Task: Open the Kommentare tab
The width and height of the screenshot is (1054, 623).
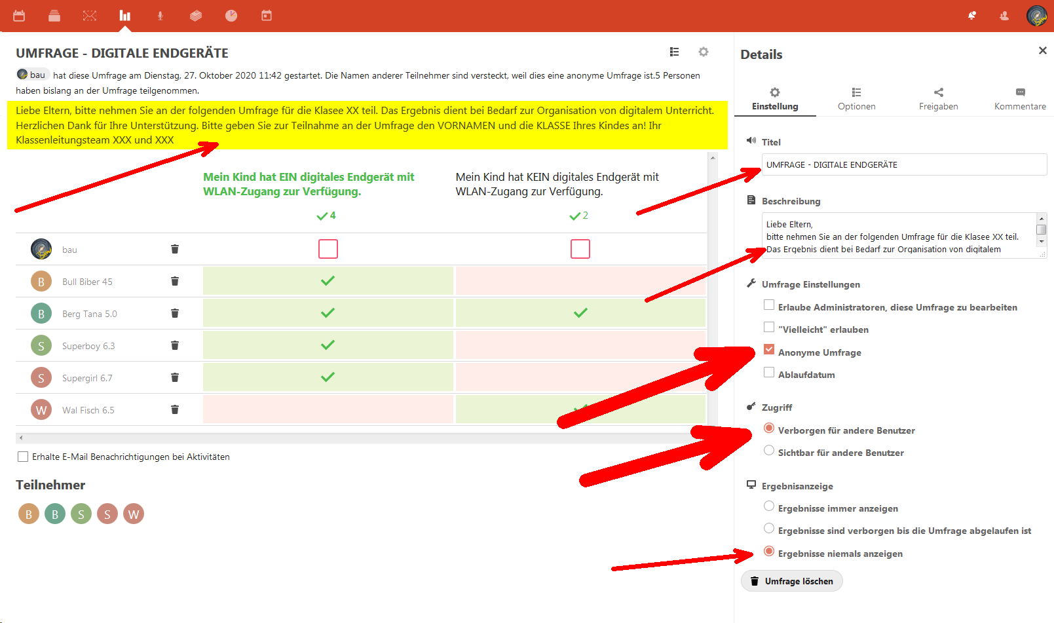Action: [x=1020, y=99]
